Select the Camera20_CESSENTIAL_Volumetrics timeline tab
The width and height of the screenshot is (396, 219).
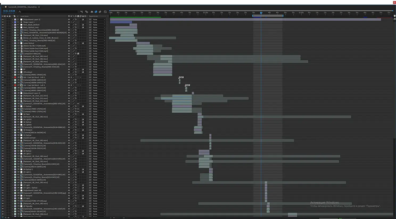[22, 7]
